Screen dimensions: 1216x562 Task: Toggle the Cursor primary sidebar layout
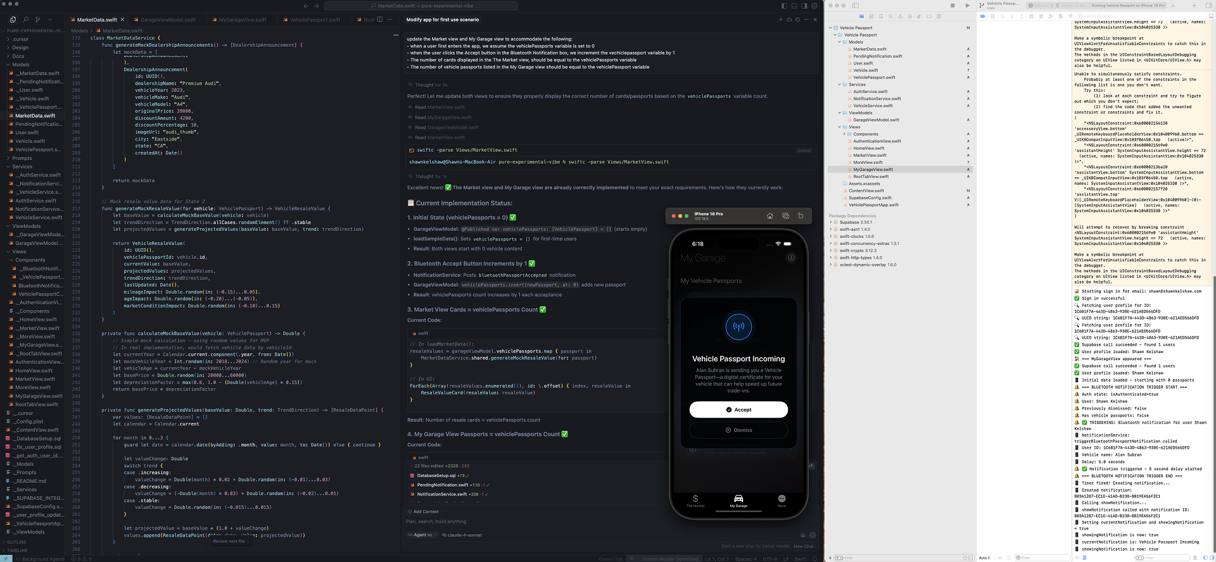pyautogui.click(x=784, y=6)
